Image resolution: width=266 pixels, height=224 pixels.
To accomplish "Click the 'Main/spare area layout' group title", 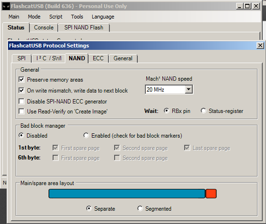I will pyautogui.click(x=47, y=183).
